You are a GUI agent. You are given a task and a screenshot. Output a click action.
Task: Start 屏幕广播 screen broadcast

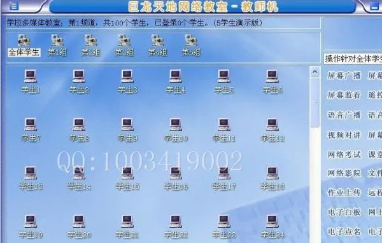(344, 76)
